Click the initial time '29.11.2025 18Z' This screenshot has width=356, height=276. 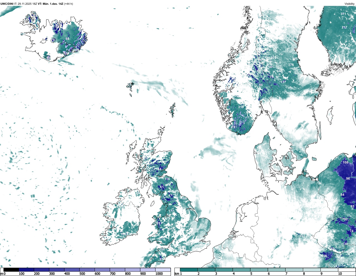point(27,4)
